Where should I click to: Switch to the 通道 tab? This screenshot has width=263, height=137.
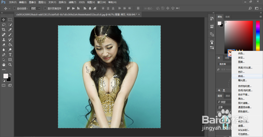[227, 96]
